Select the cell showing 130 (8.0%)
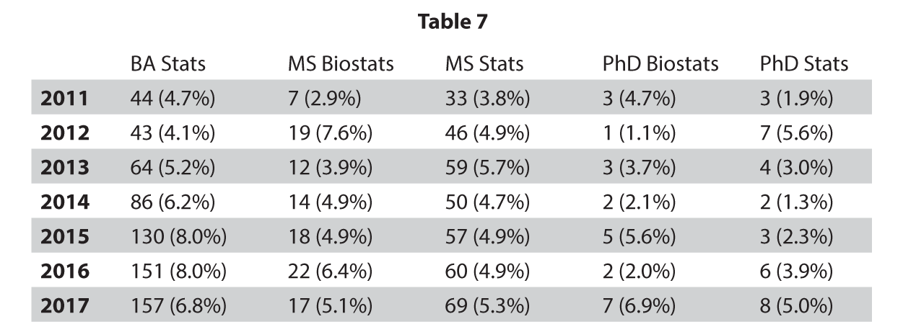Screen dimensions: 903x332 178,237
